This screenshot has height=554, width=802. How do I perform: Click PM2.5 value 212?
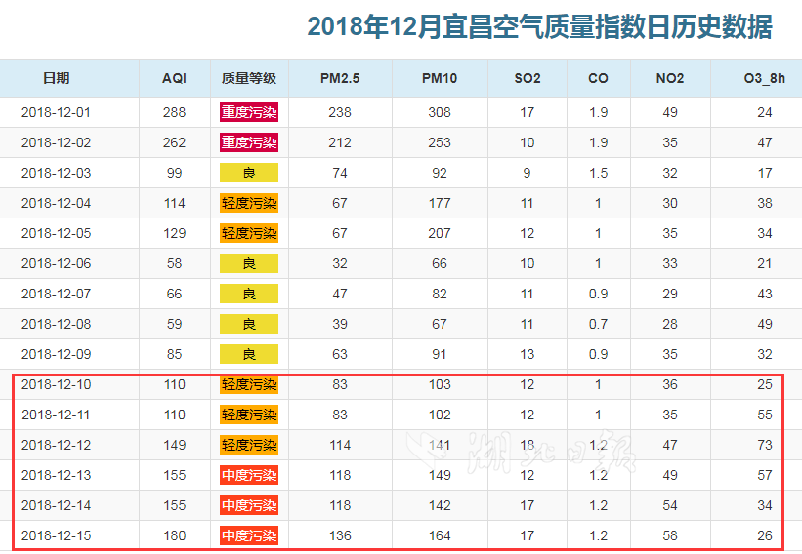340,142
